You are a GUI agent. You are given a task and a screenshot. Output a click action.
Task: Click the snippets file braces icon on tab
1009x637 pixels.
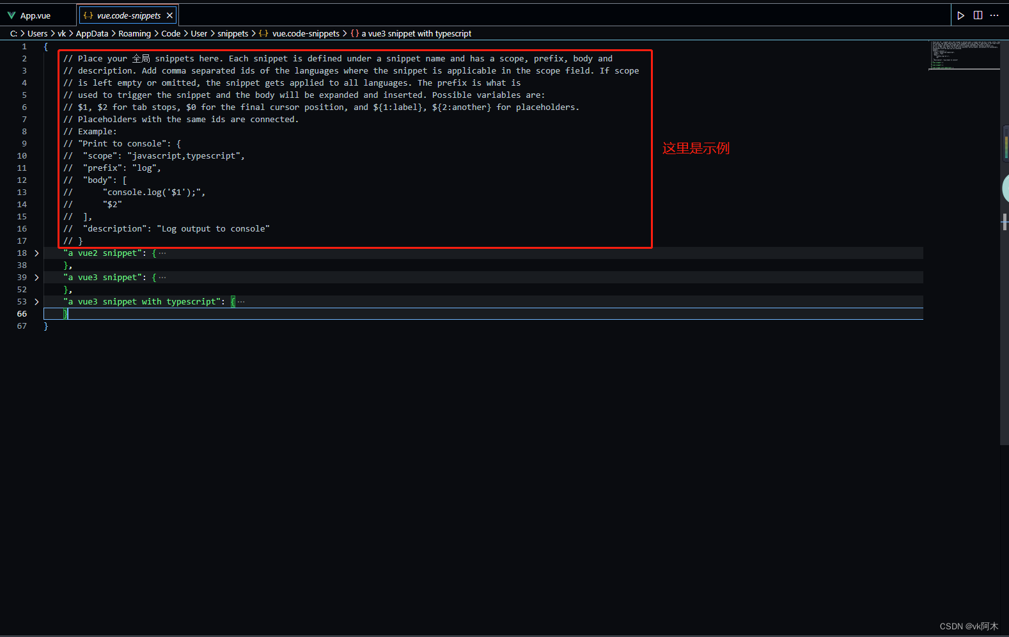click(88, 15)
